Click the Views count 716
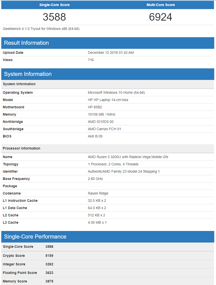Image resolution: width=216 pixels, height=285 pixels. [x=91, y=60]
